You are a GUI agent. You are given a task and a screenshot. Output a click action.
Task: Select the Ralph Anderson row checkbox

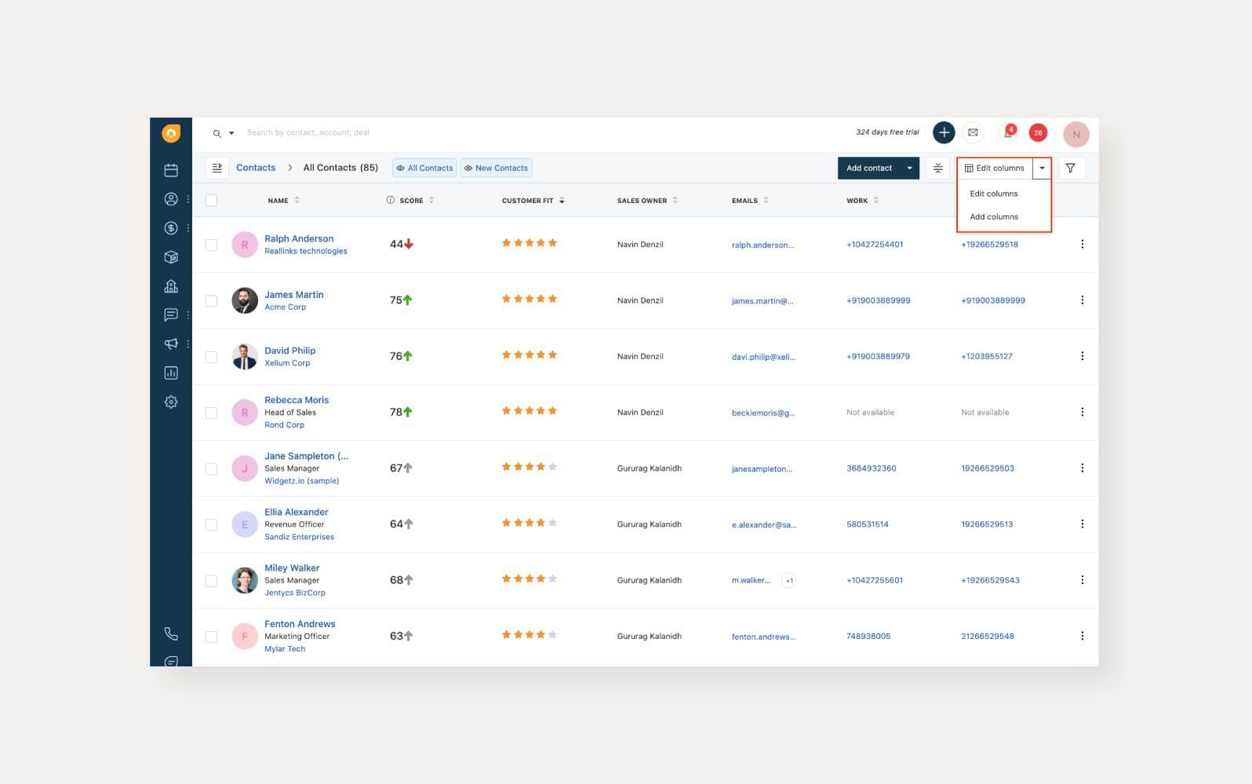(211, 245)
